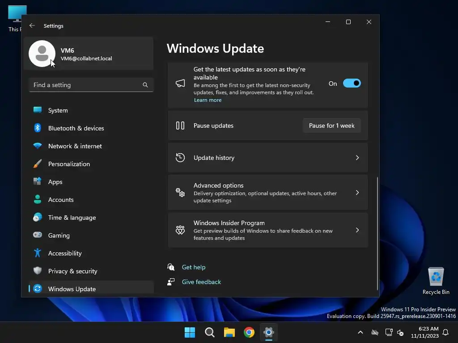Click the Time & language clock icon

coord(38,218)
